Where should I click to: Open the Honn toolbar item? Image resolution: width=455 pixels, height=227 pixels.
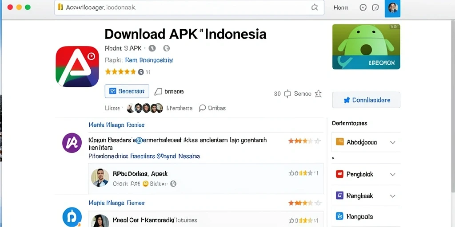tap(341, 8)
